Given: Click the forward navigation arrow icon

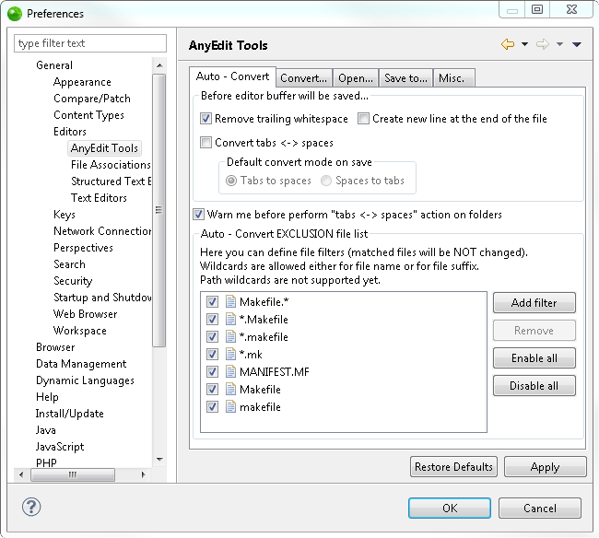Looking at the screenshot, I should 543,44.
